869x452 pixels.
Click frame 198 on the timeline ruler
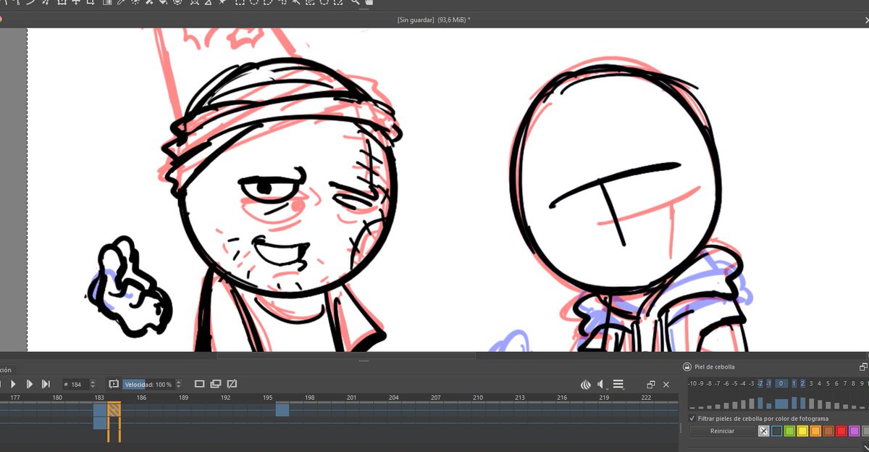pos(310,398)
